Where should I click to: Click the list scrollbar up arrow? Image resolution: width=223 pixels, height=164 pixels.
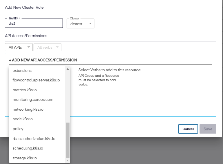click(x=68, y=69)
